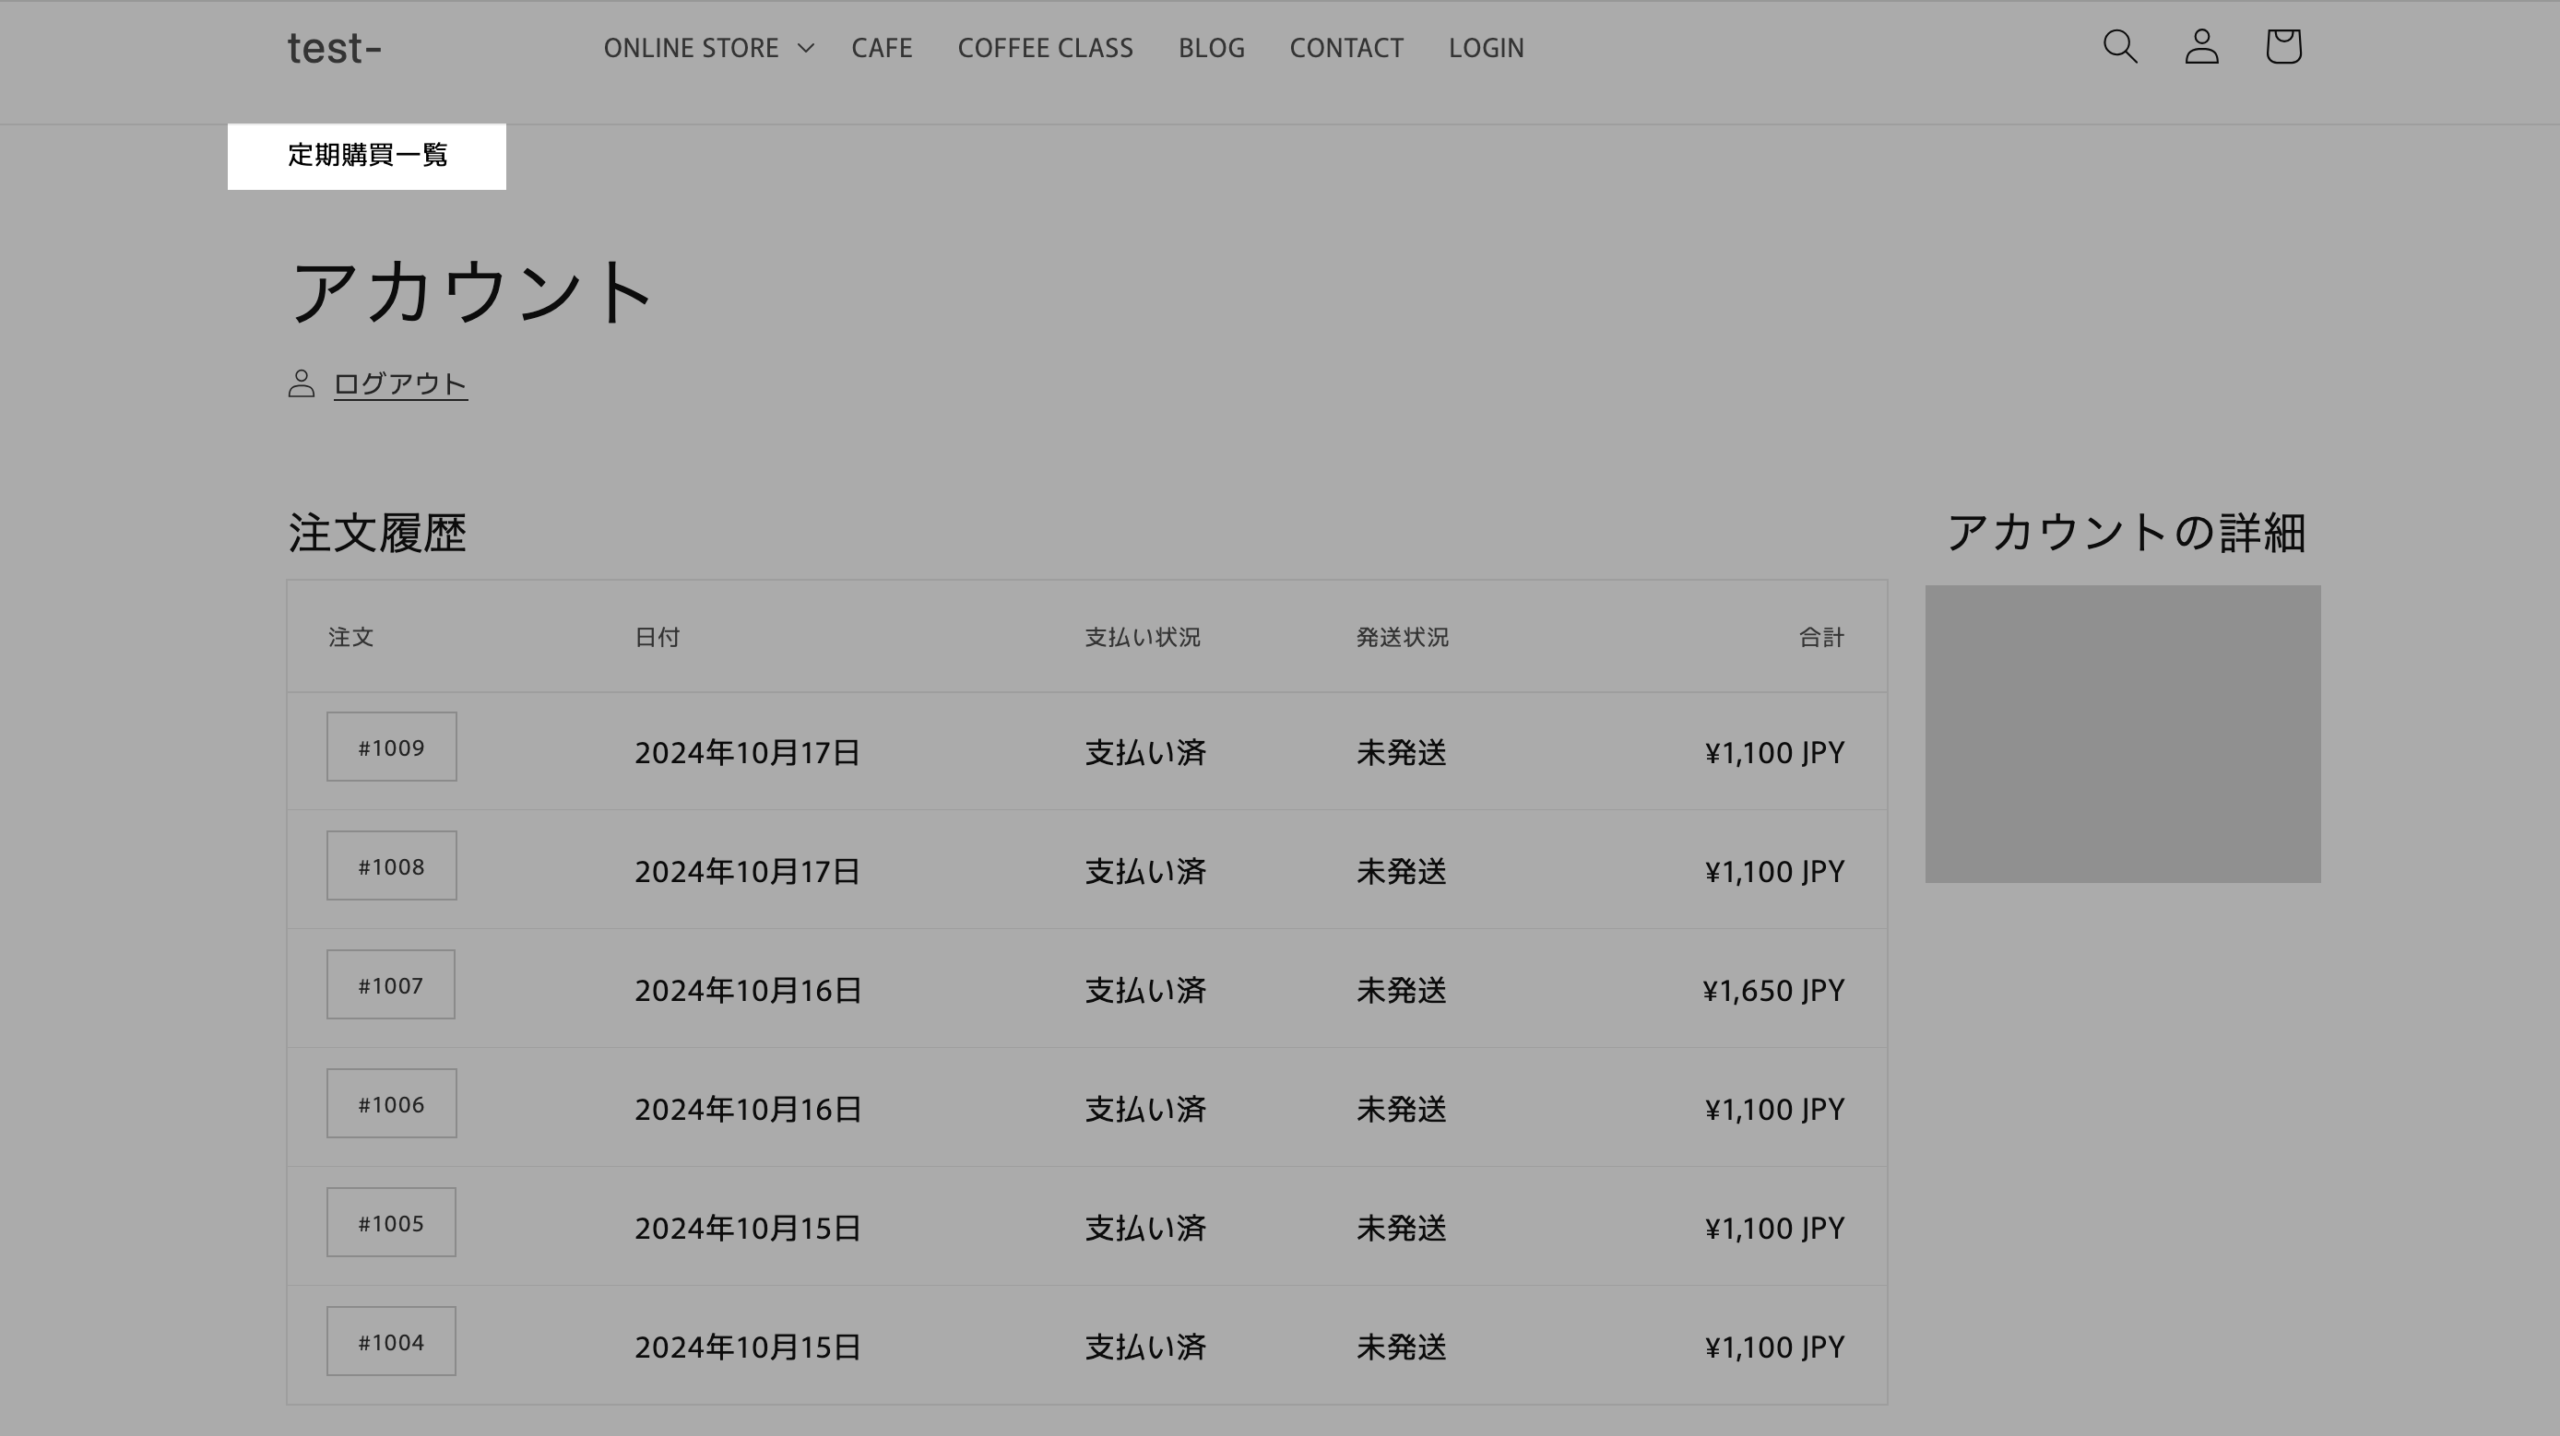The height and width of the screenshot is (1436, 2560).
Task: Open order #1004
Action: point(391,1342)
